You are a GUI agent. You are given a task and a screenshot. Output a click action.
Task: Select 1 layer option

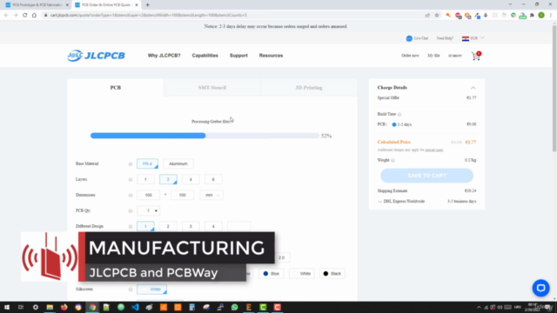pos(145,180)
